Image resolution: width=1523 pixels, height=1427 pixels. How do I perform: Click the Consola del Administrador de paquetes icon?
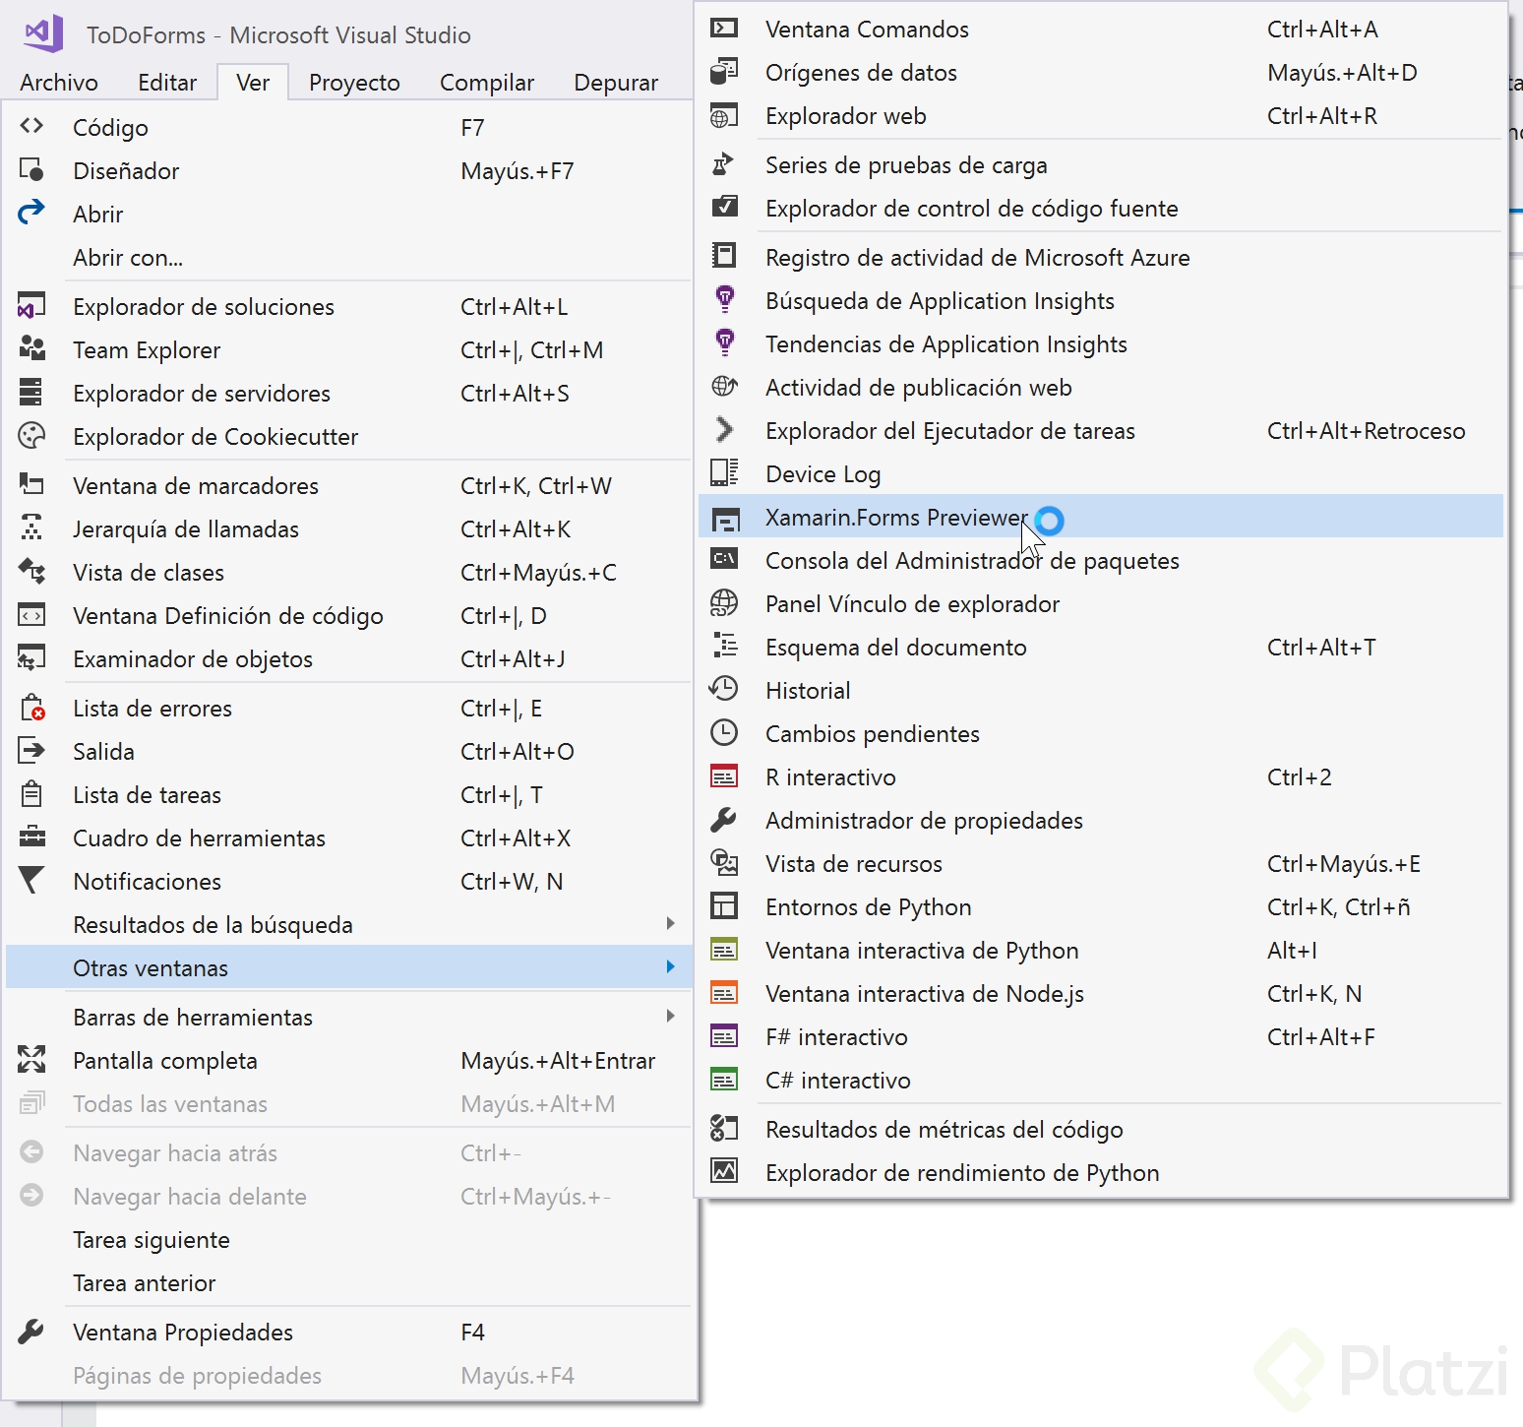pos(724,559)
